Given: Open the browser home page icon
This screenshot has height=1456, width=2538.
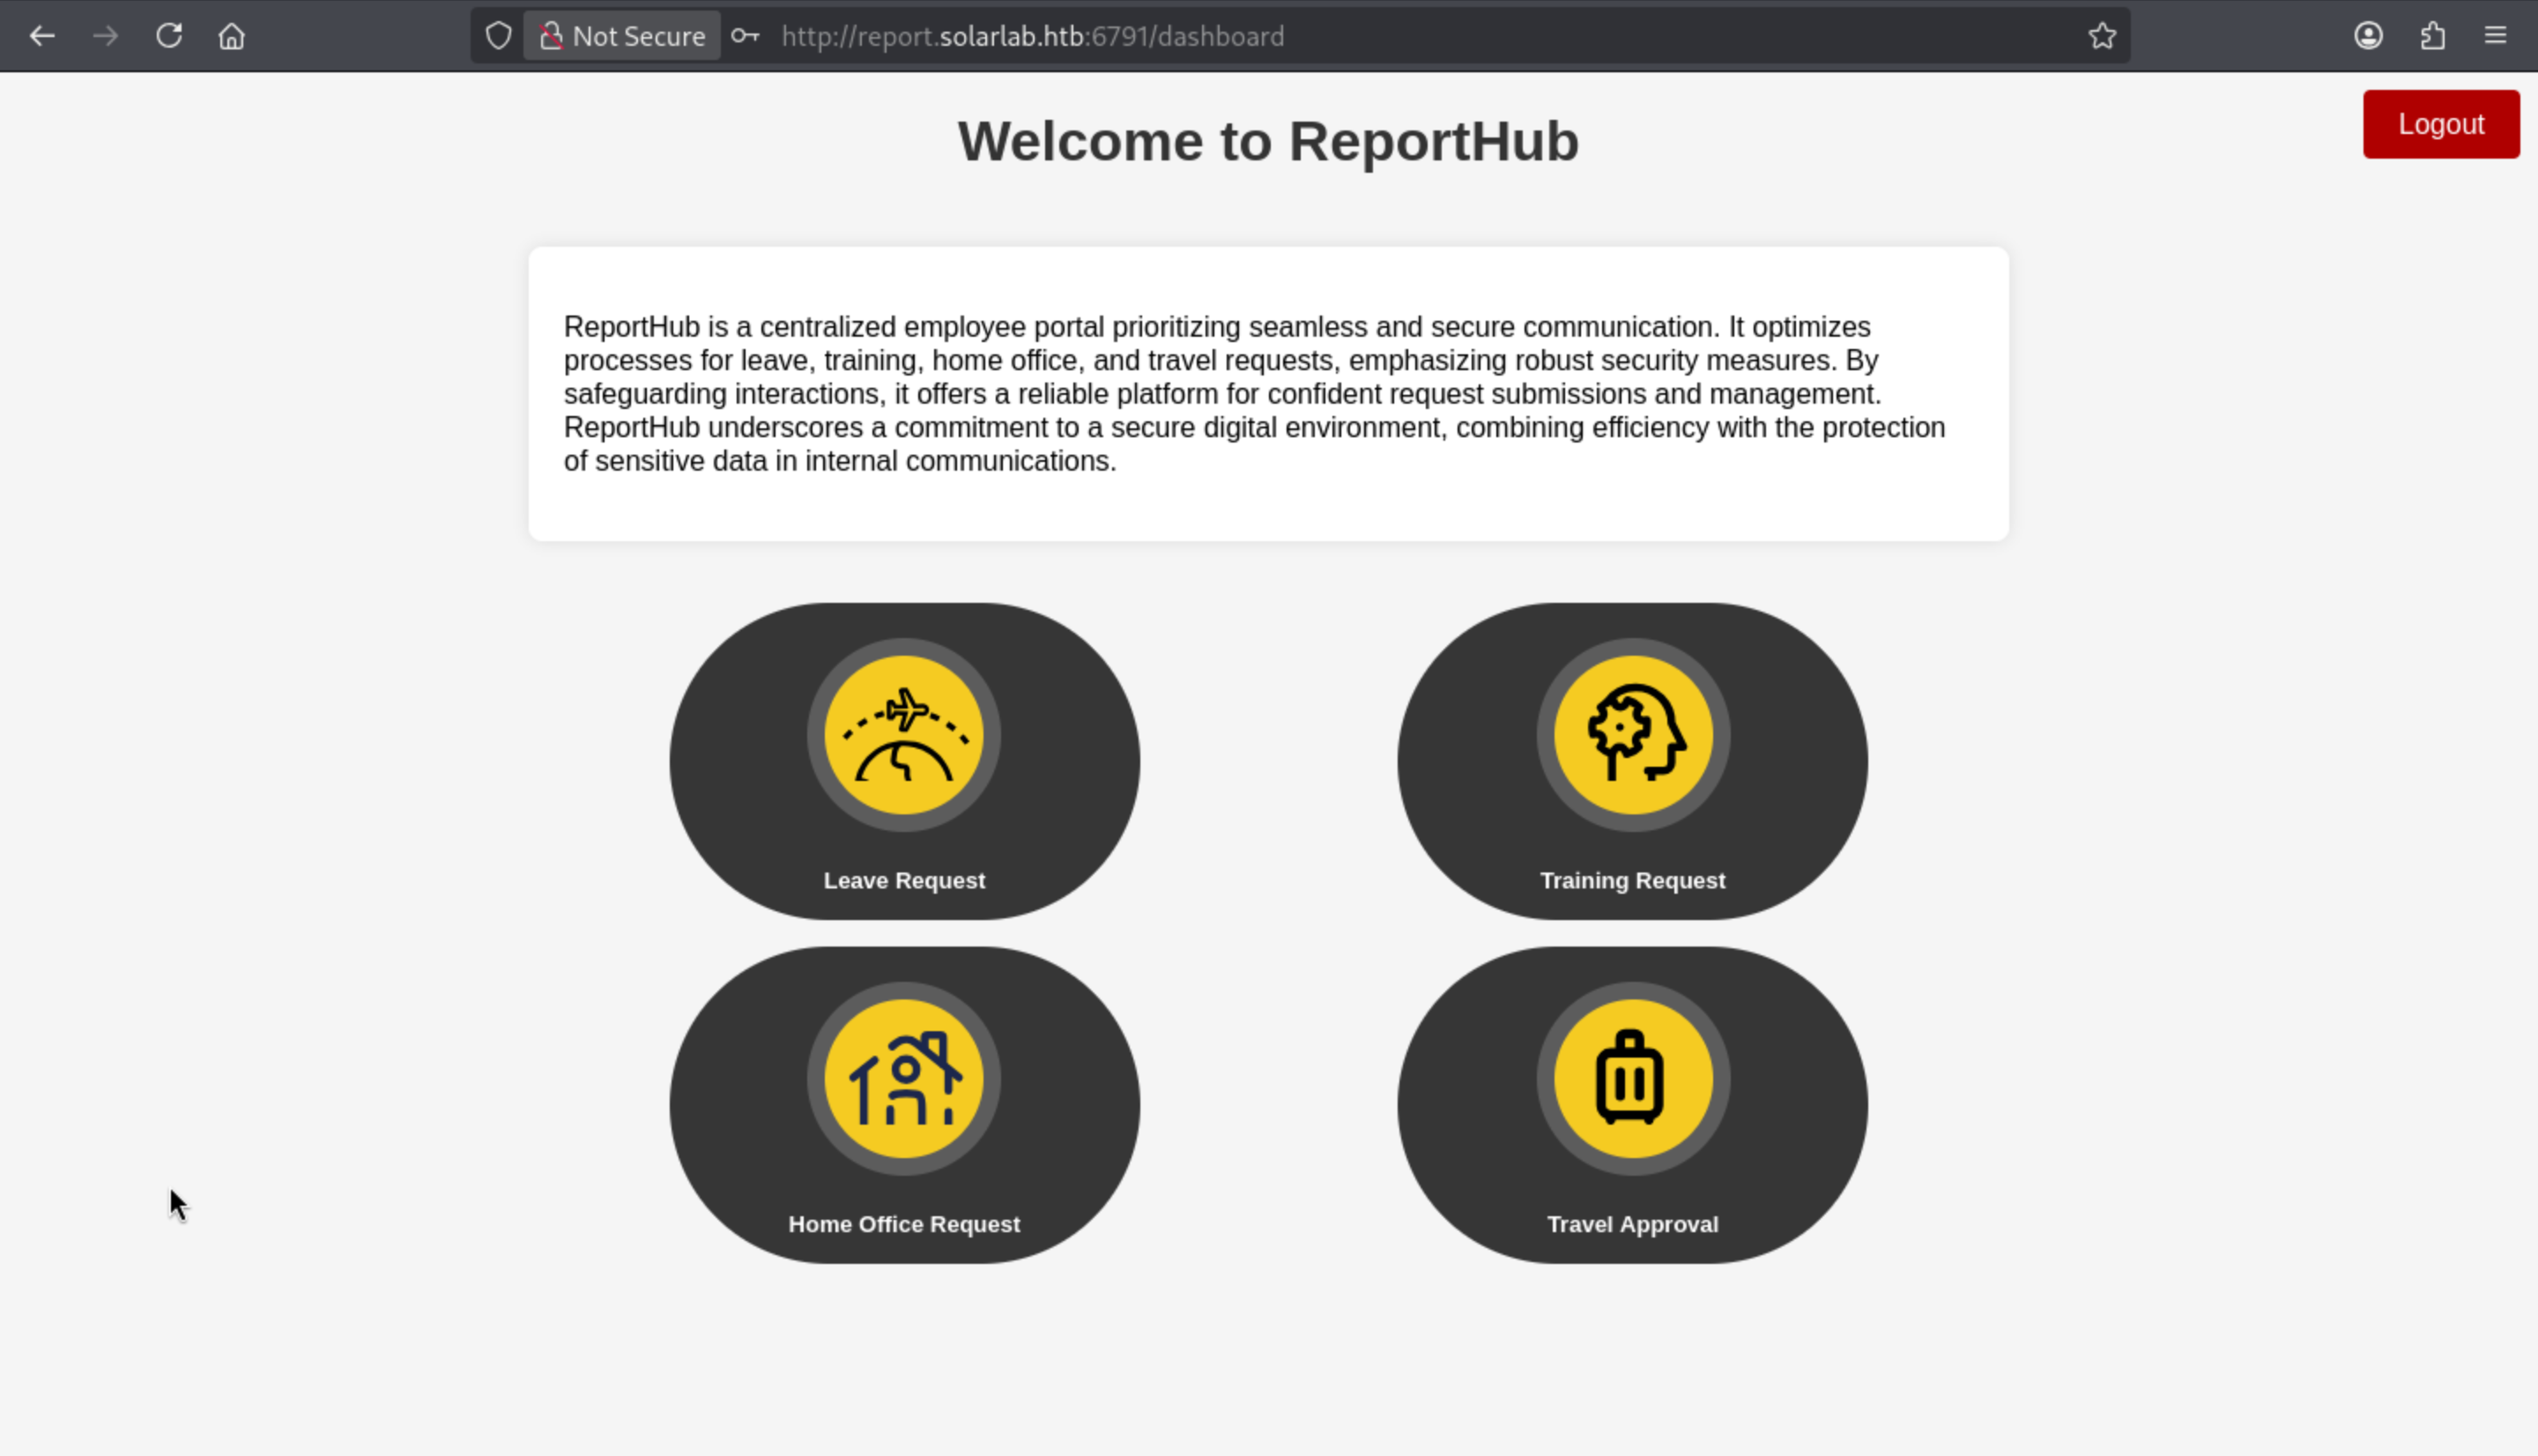Looking at the screenshot, I should [232, 36].
